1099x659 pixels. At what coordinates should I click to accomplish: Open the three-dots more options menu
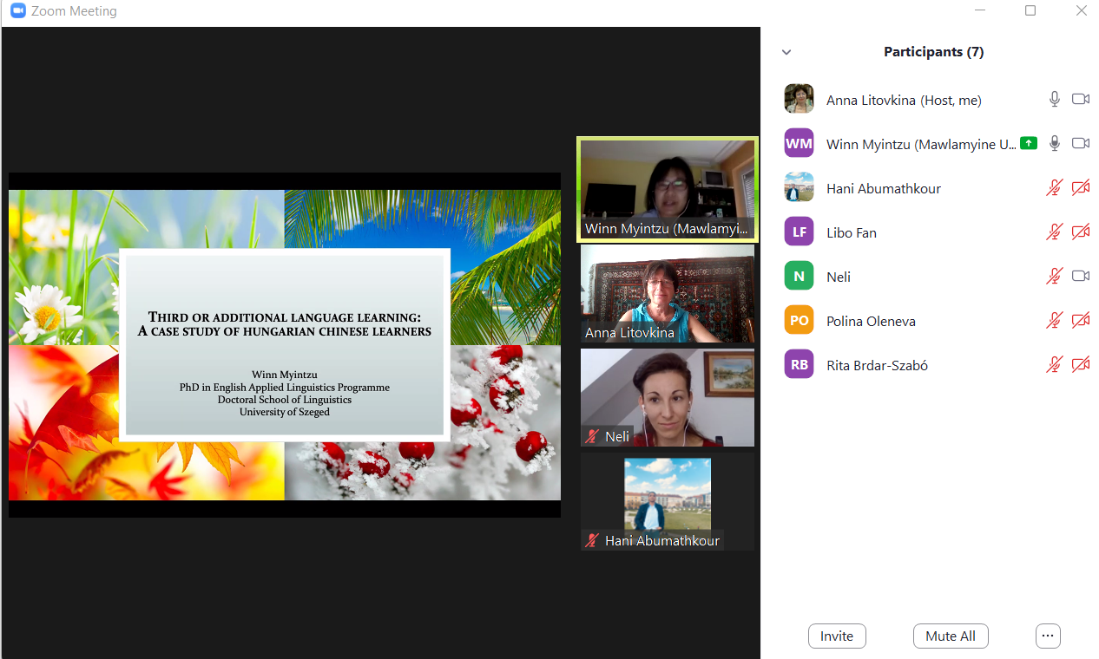[1048, 636]
